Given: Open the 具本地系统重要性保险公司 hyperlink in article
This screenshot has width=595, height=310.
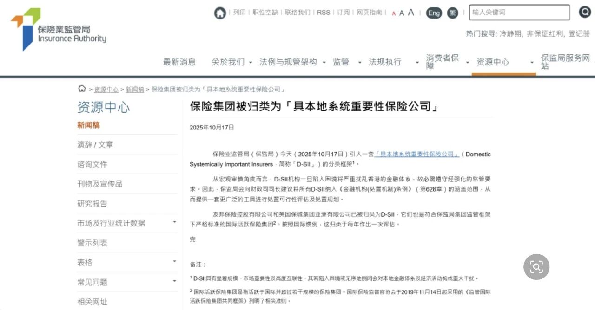Looking at the screenshot, I should [x=417, y=154].
